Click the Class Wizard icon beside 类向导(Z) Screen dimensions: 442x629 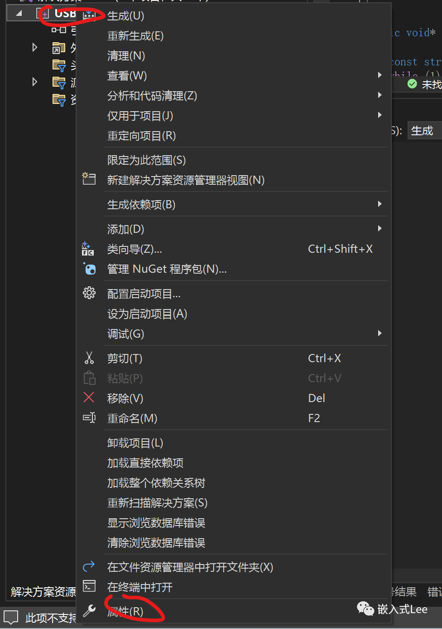(87, 248)
